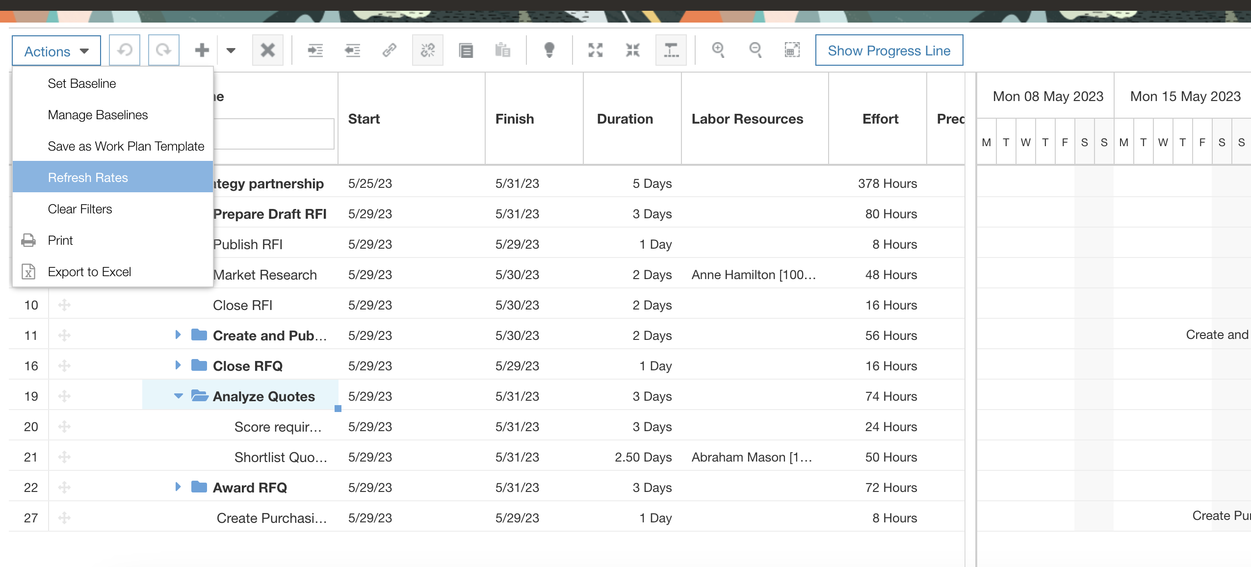Toggle the critical path toolbar button

[671, 50]
